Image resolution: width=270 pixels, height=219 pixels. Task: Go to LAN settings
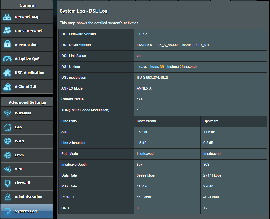(x=27, y=127)
